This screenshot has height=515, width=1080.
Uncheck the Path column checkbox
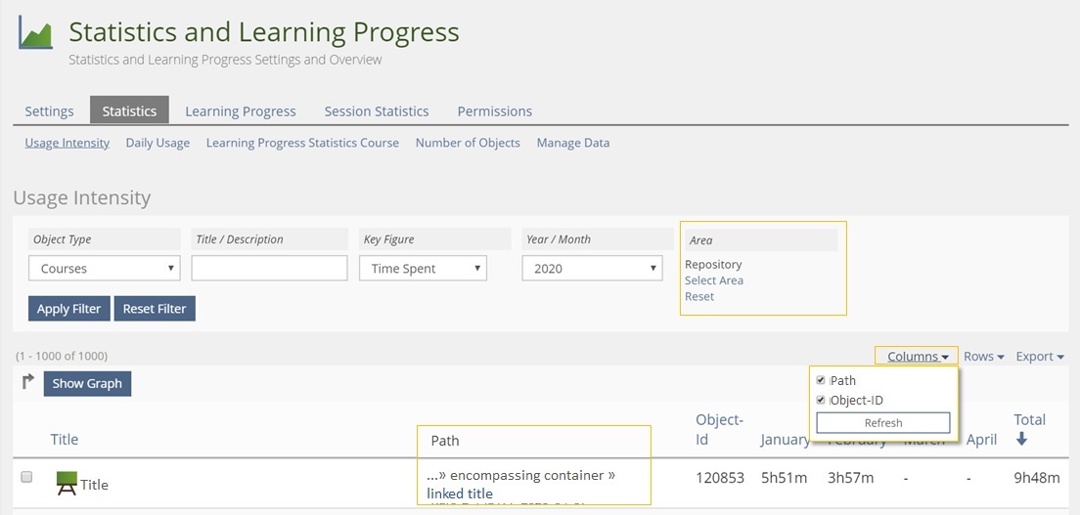click(821, 380)
